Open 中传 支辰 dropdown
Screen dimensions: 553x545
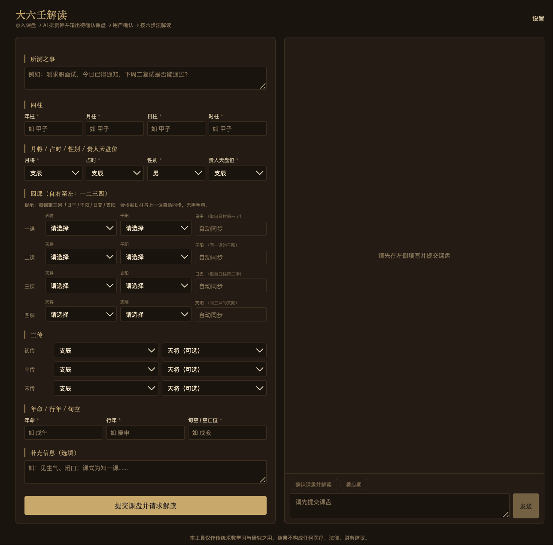coord(106,369)
